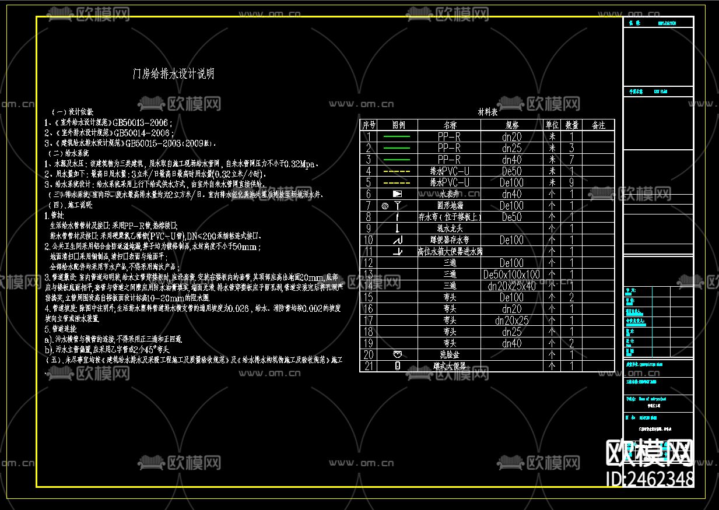The height and width of the screenshot is (510, 719).
Task: Click the 存水弯 trap symbol in row 8
Action: click(x=397, y=217)
